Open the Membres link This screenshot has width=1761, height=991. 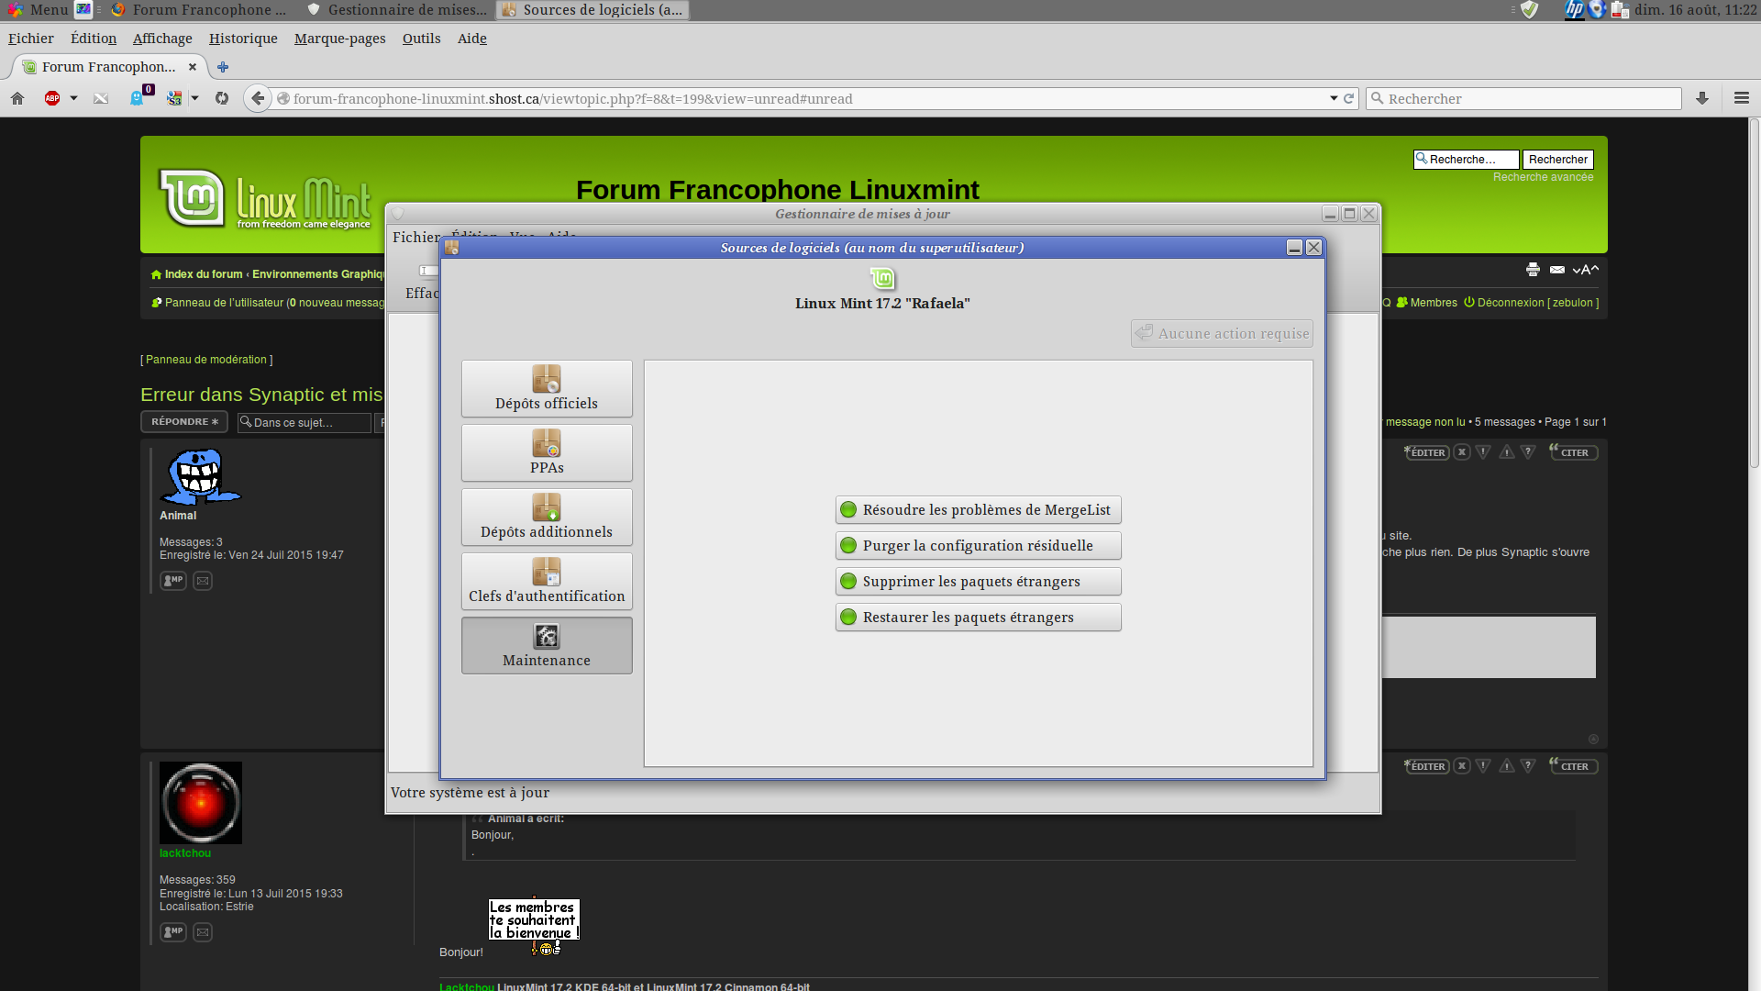(x=1427, y=303)
